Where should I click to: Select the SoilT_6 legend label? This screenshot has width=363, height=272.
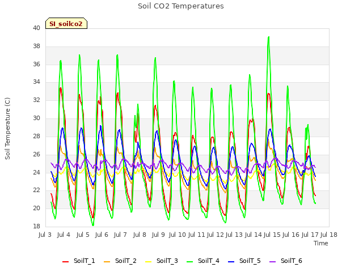[x=292, y=261]
